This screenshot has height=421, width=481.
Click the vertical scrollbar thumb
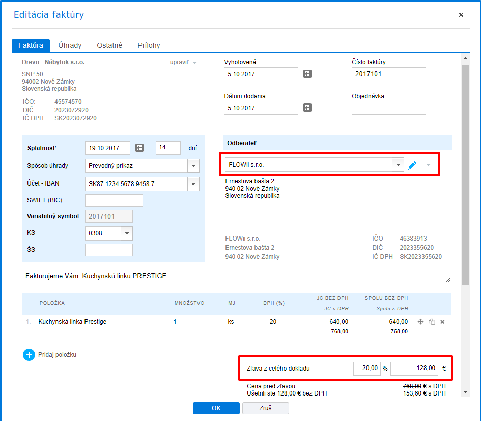465,174
